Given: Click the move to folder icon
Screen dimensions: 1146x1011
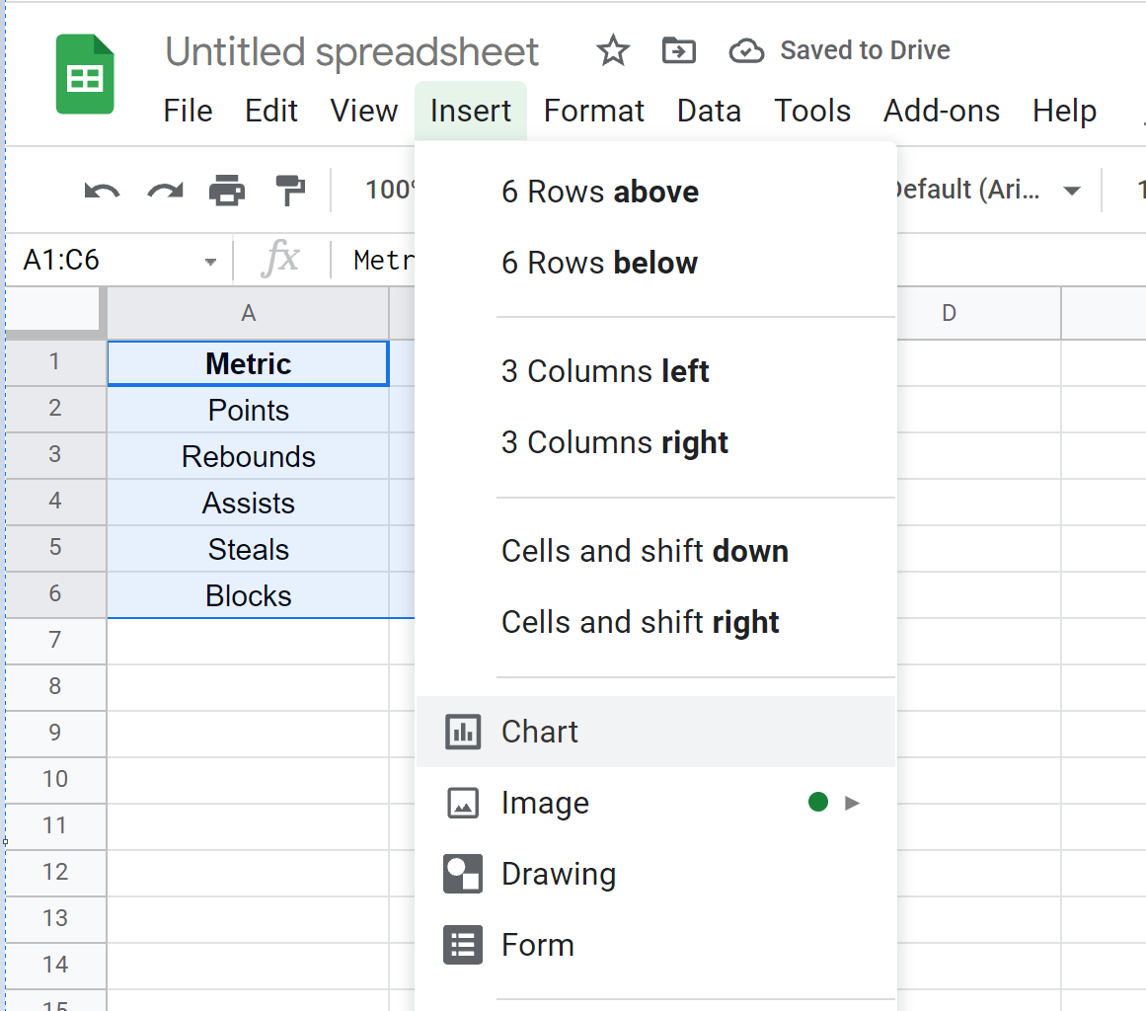Looking at the screenshot, I should pos(678,50).
